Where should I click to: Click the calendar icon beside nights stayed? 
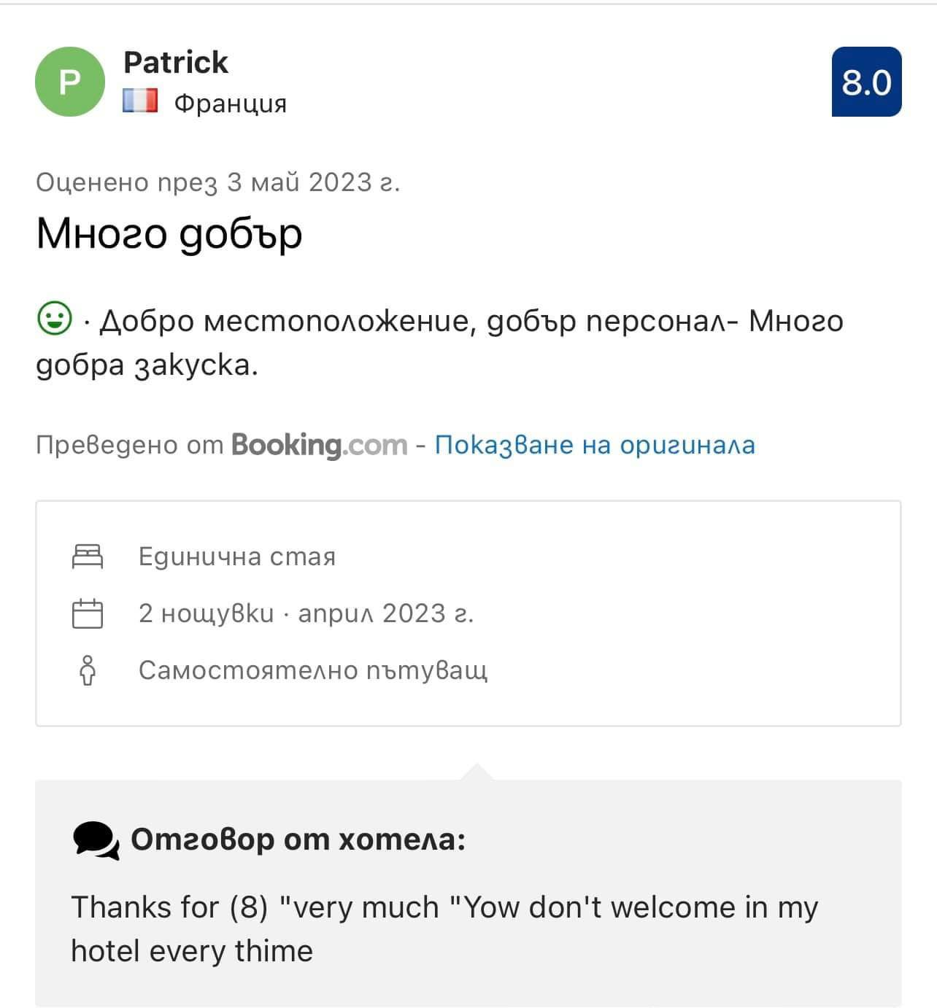tap(88, 613)
